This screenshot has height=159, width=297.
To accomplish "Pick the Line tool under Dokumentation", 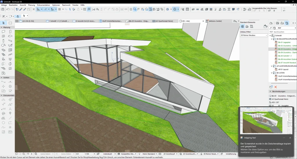I will pyautogui.click(x=10, y=118).
